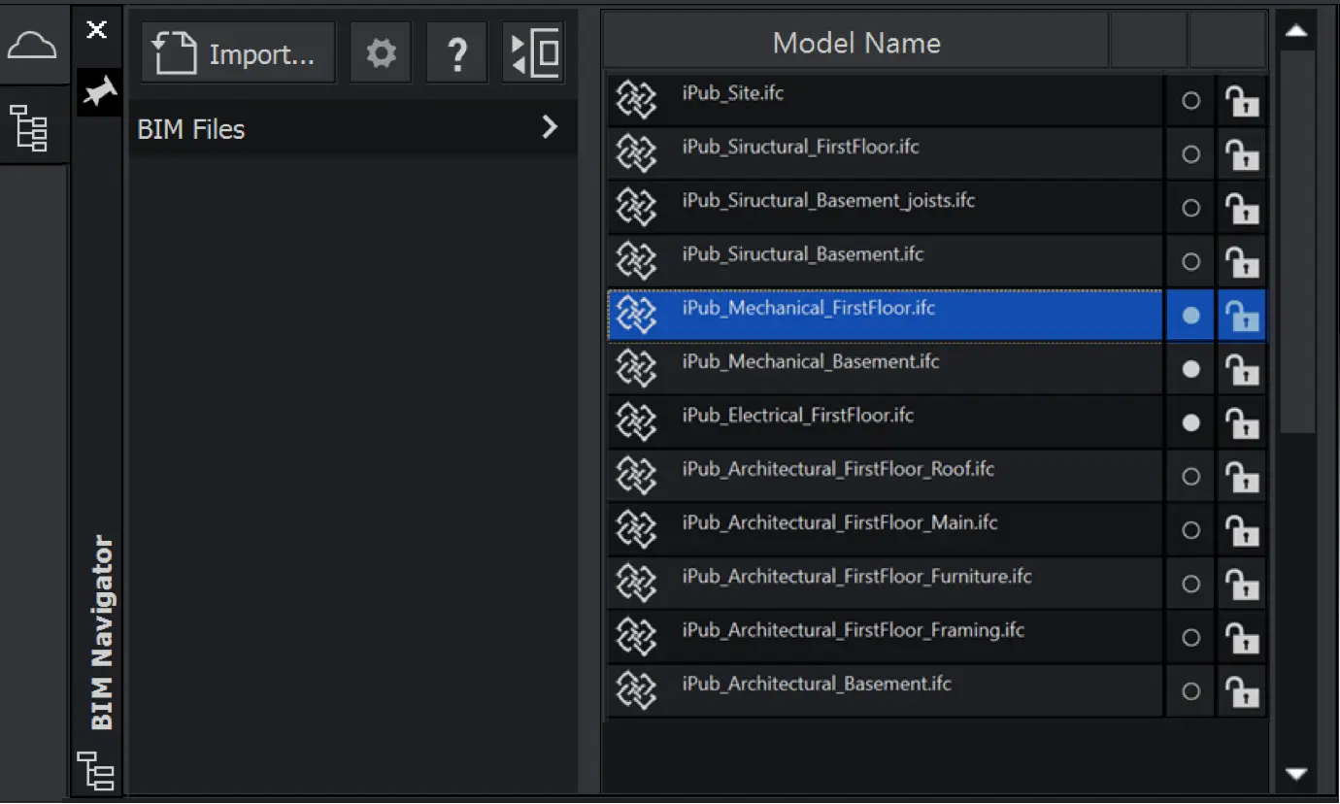The width and height of the screenshot is (1340, 804).
Task: Select the iPub_Sıructural_Basement.ifc file name
Action: [x=802, y=254]
